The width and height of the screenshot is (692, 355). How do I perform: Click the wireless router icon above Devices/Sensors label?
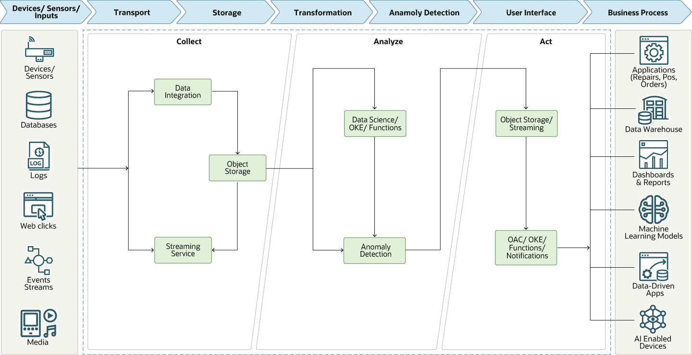[x=38, y=53]
